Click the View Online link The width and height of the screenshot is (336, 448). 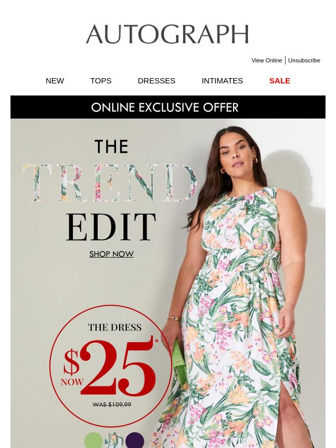267,60
